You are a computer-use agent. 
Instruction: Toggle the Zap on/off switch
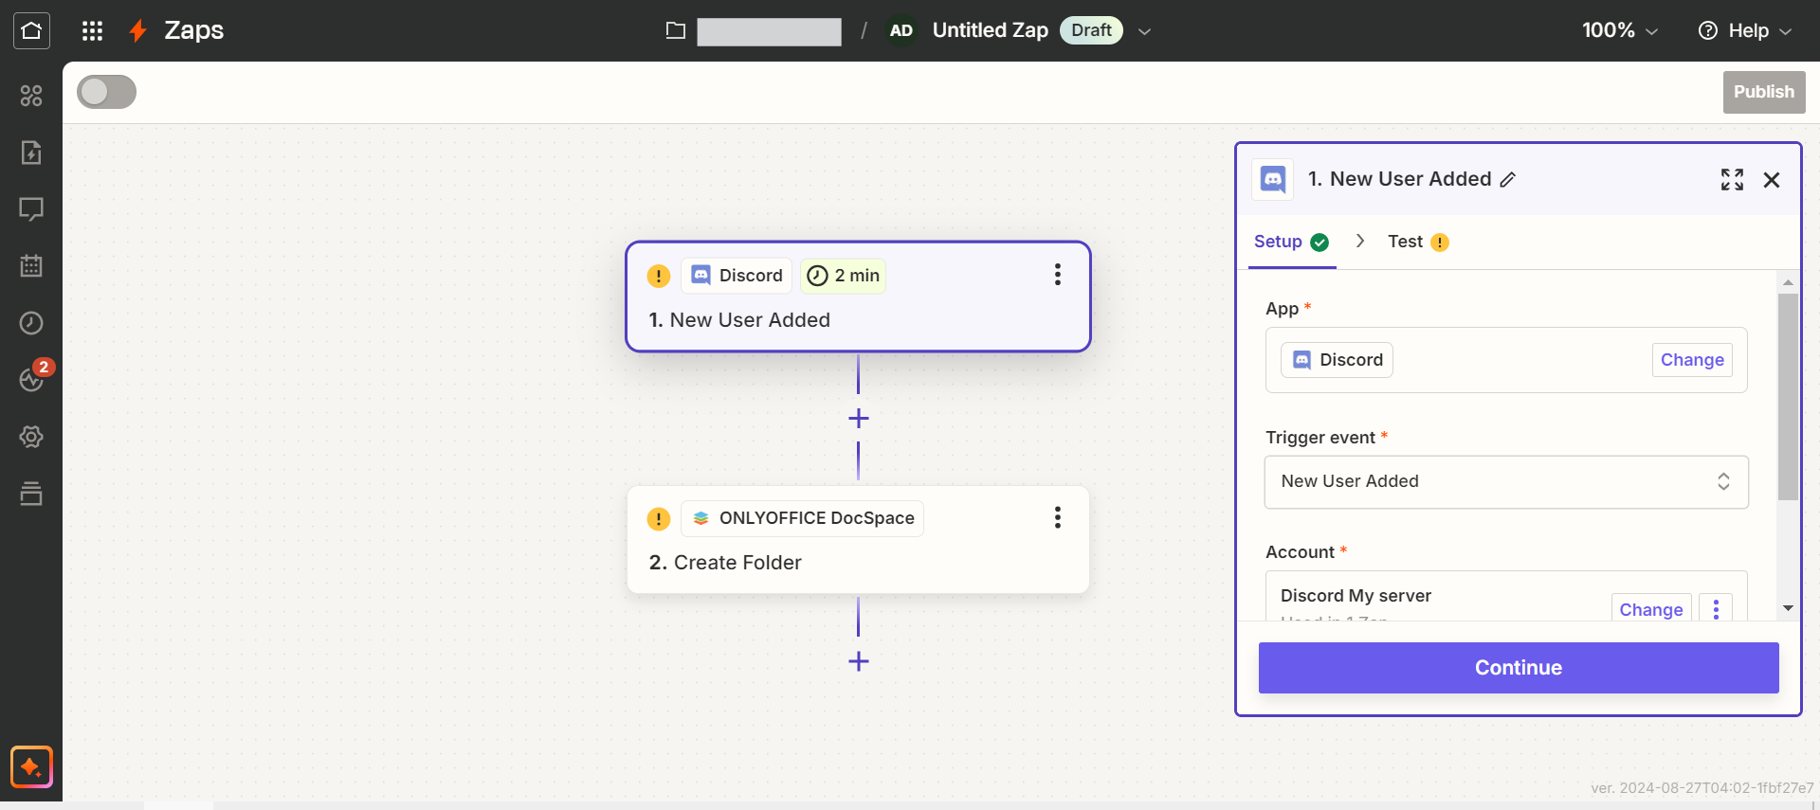[x=106, y=92]
